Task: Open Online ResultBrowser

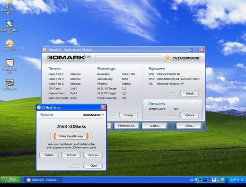Action: click(x=71, y=136)
